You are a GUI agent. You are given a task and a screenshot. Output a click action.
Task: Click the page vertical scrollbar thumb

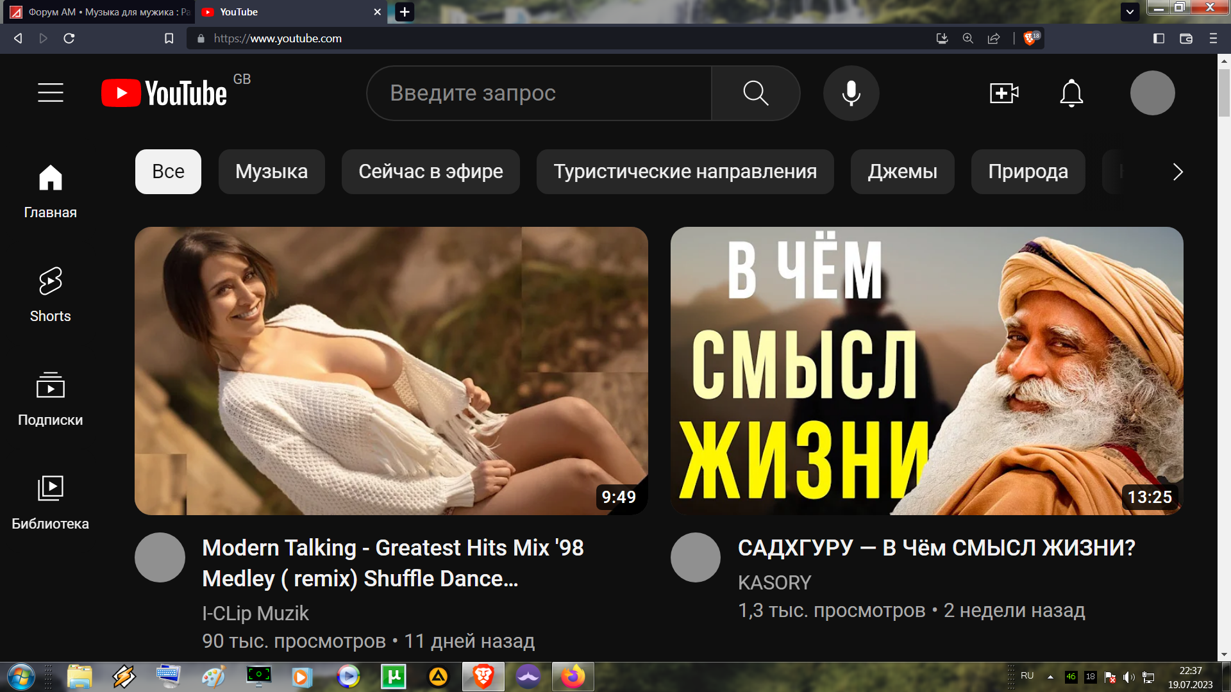pos(1224,93)
